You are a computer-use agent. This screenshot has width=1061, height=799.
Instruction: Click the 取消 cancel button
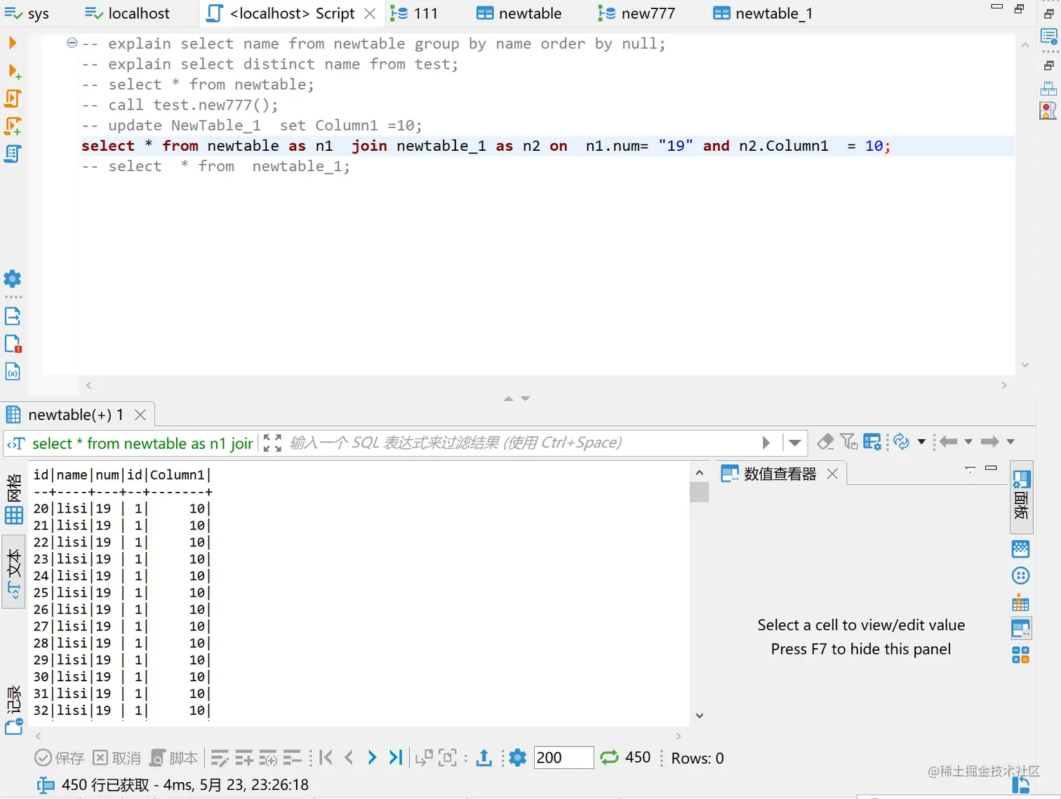pyautogui.click(x=117, y=758)
